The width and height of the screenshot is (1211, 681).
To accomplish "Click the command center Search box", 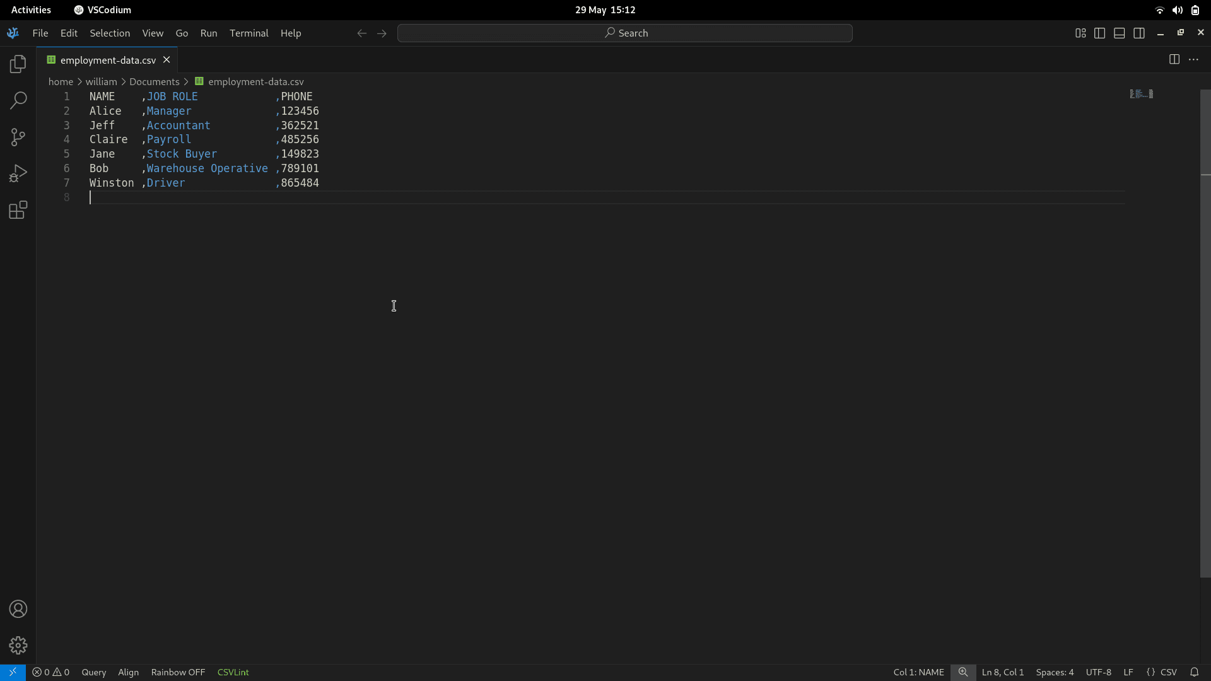I will coord(625,33).
